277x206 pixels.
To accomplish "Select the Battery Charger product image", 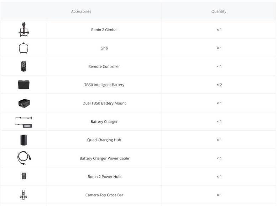I will click(23, 122).
